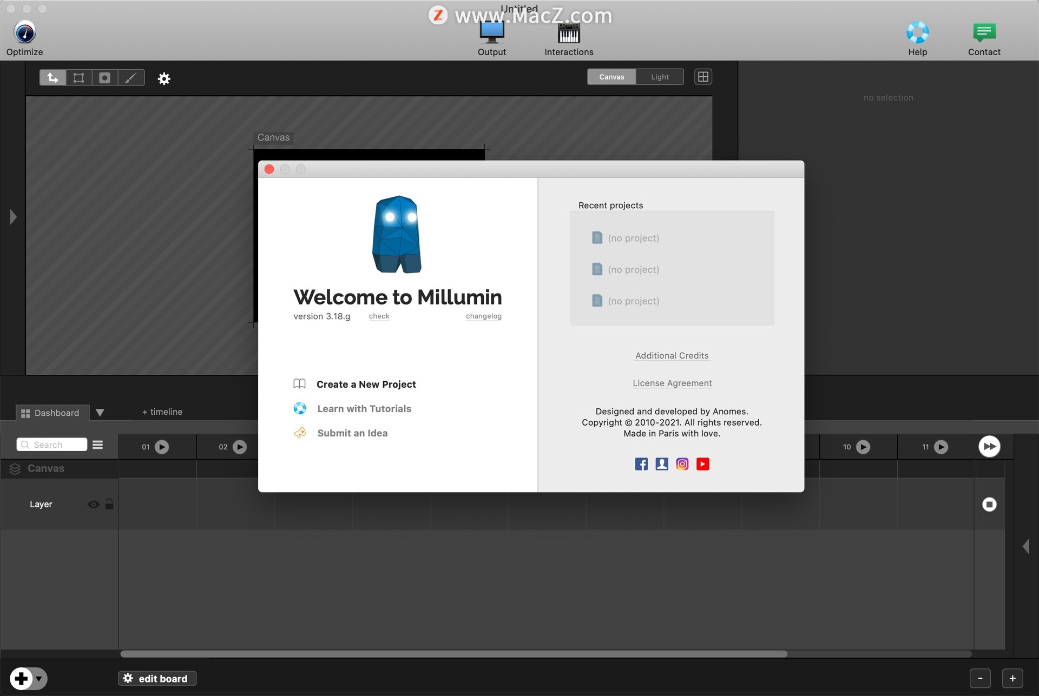Open License Agreement link
1039x696 pixels.
[672, 383]
